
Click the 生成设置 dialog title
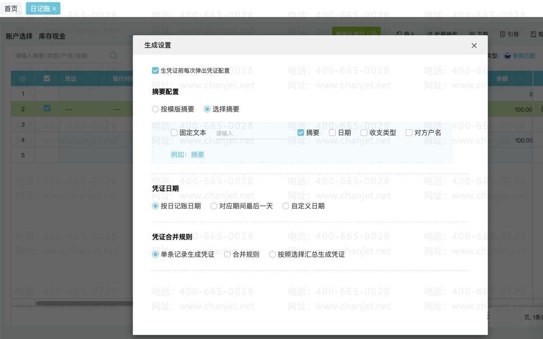157,45
